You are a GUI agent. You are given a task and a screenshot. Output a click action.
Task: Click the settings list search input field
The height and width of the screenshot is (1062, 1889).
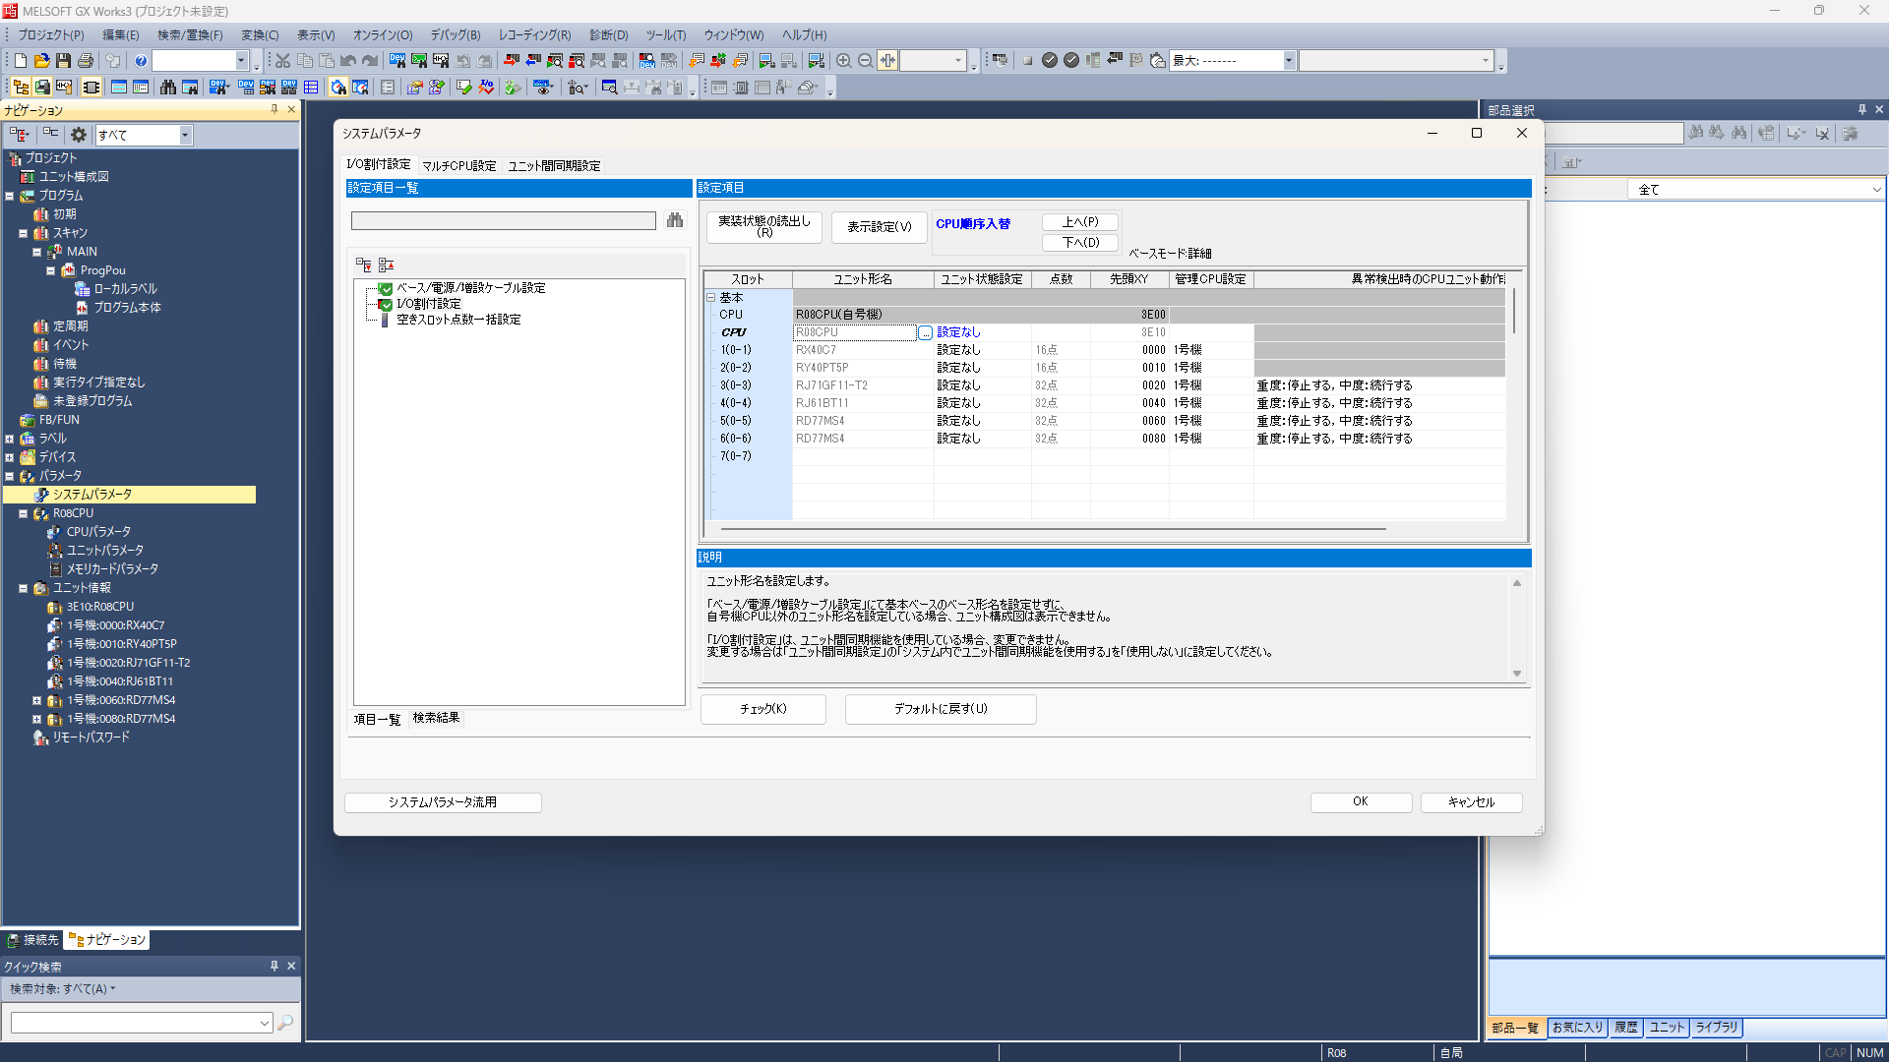(503, 221)
